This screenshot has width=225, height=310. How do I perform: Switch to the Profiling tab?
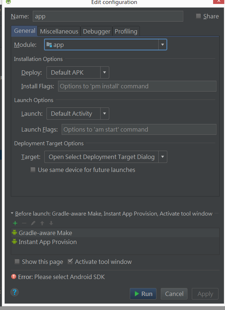click(x=126, y=31)
